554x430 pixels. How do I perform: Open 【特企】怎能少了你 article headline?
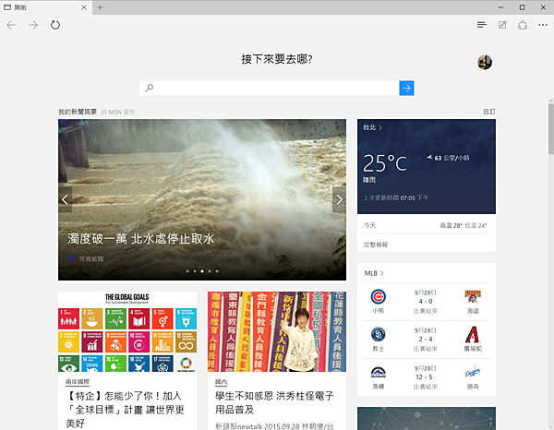[x=125, y=410]
